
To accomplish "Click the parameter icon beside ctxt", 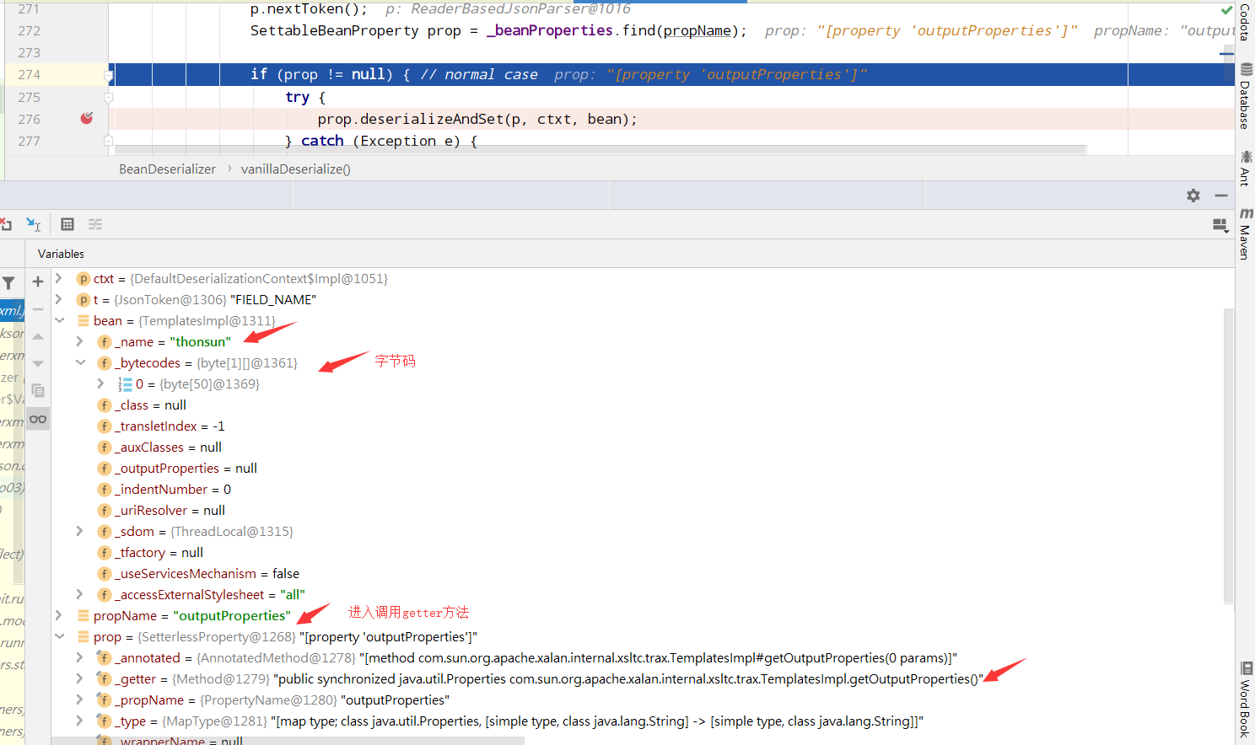I will point(83,279).
